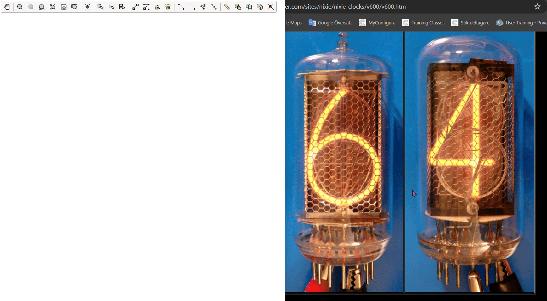Pick the rectangle select cursor tool
Screen dimensions: 547x301
pos(100,7)
